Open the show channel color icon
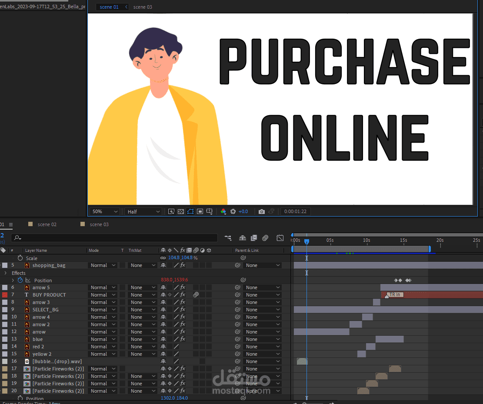Image resolution: width=483 pixels, height=404 pixels. pos(223,211)
